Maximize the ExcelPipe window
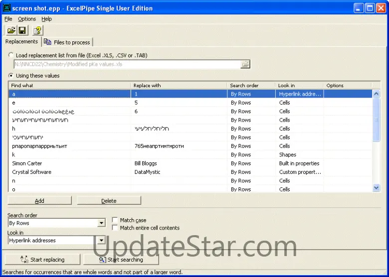389x277 pixels. (x=370, y=8)
